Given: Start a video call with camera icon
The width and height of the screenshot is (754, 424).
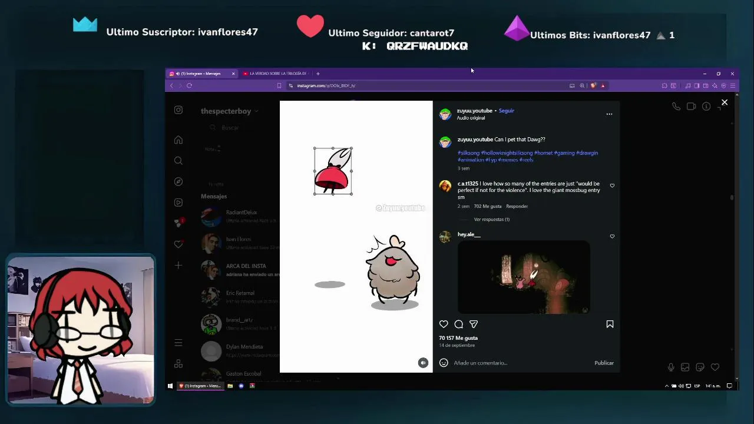Looking at the screenshot, I should [691, 107].
